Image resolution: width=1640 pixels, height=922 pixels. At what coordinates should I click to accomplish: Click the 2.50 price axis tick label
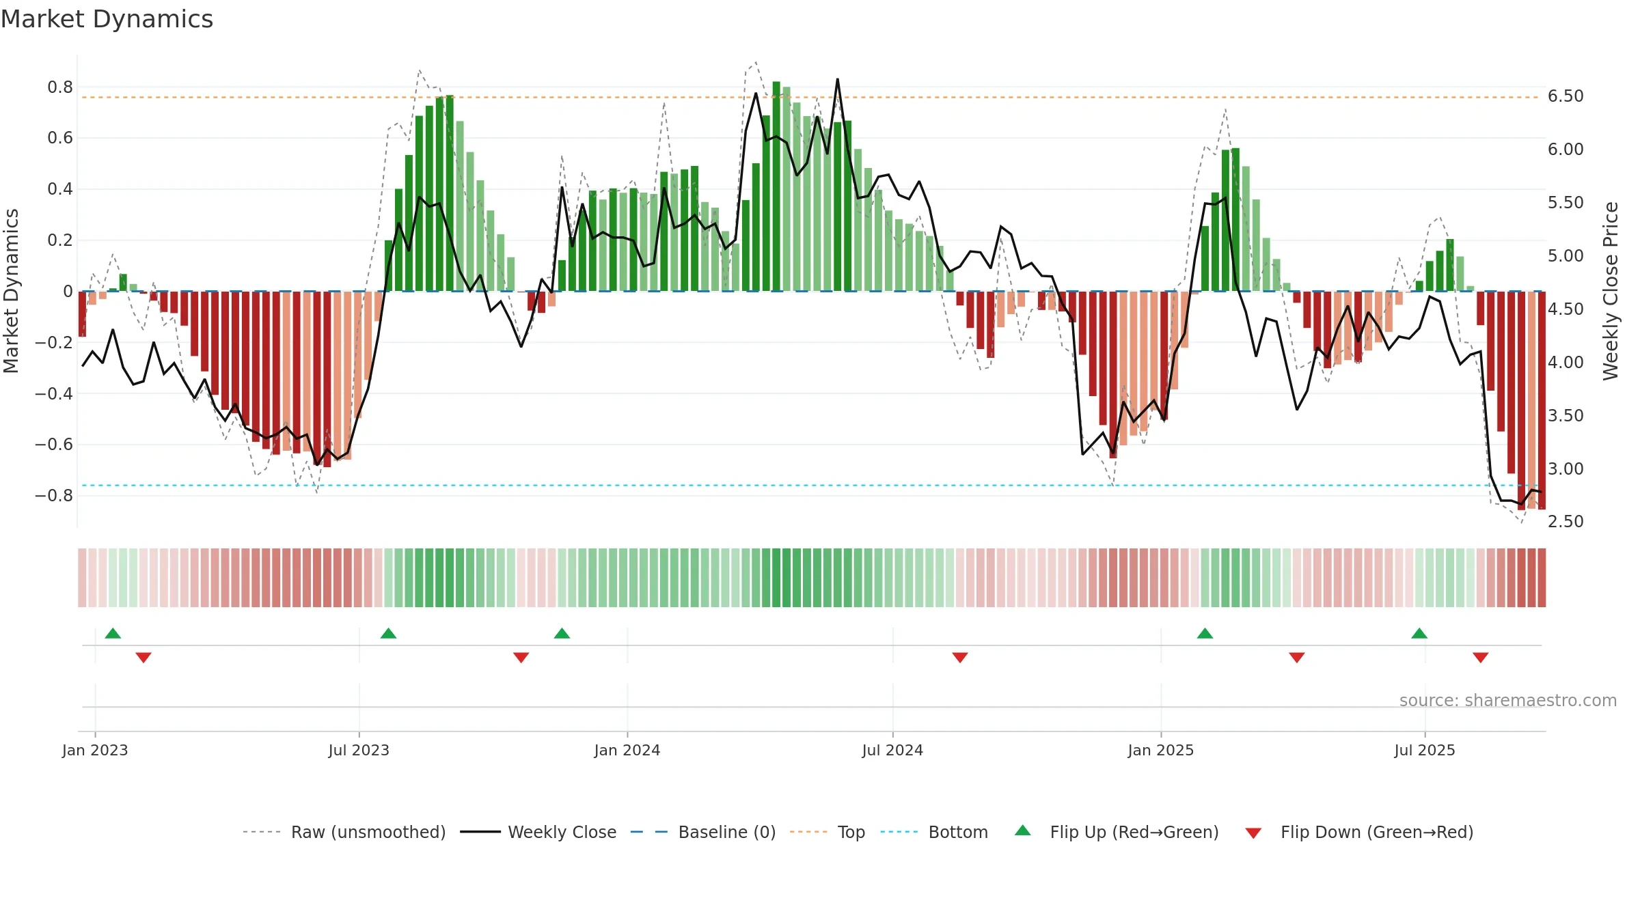(1566, 522)
